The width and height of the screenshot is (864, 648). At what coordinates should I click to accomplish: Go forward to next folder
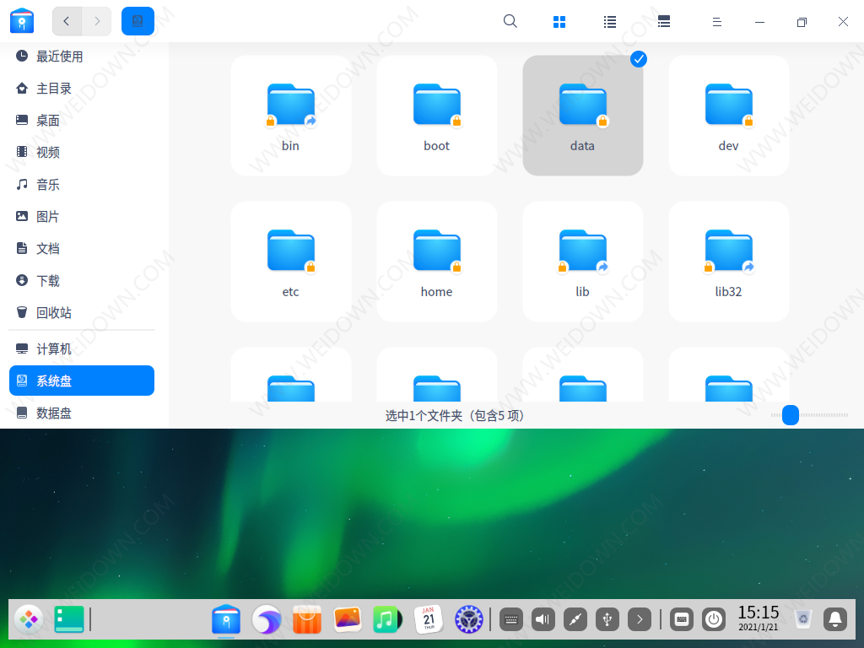point(97,21)
